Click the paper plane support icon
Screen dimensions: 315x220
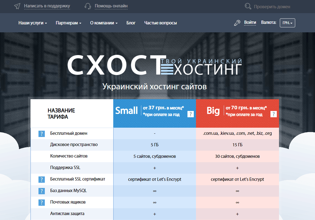[x=17, y=6]
